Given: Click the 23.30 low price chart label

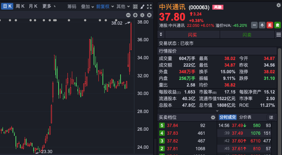Looking at the screenshot, I should point(46,152).
